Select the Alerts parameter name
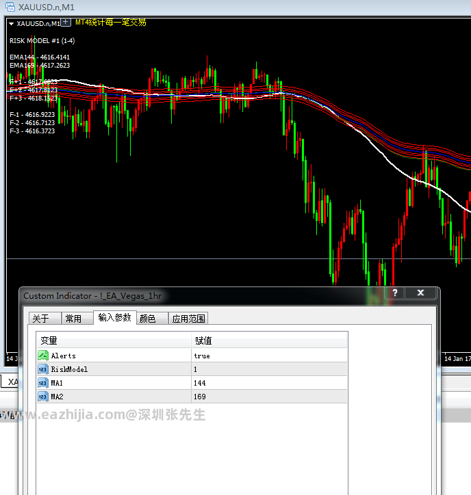Screen dimensions: 471x495 63,356
